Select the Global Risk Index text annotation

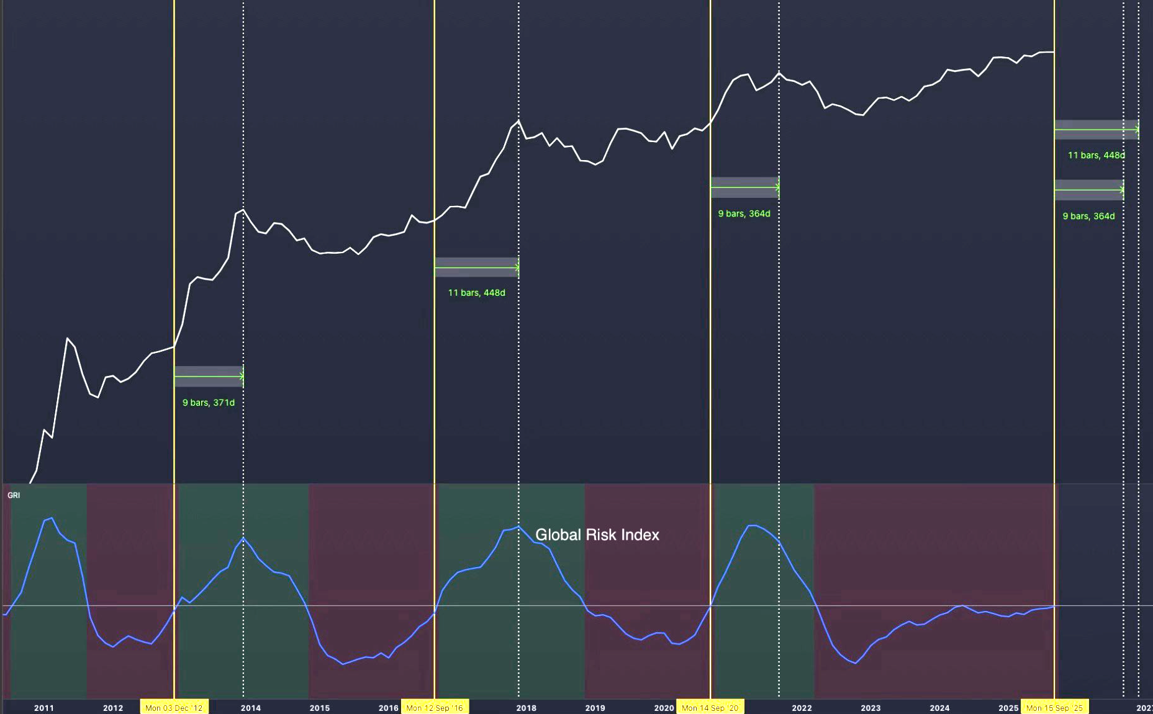pos(597,535)
